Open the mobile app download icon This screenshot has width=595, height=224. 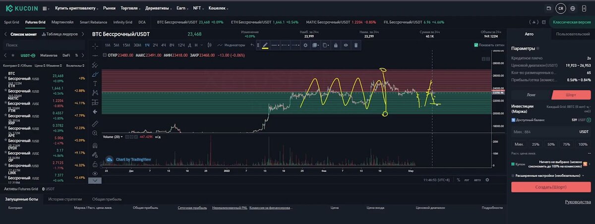[585, 8]
